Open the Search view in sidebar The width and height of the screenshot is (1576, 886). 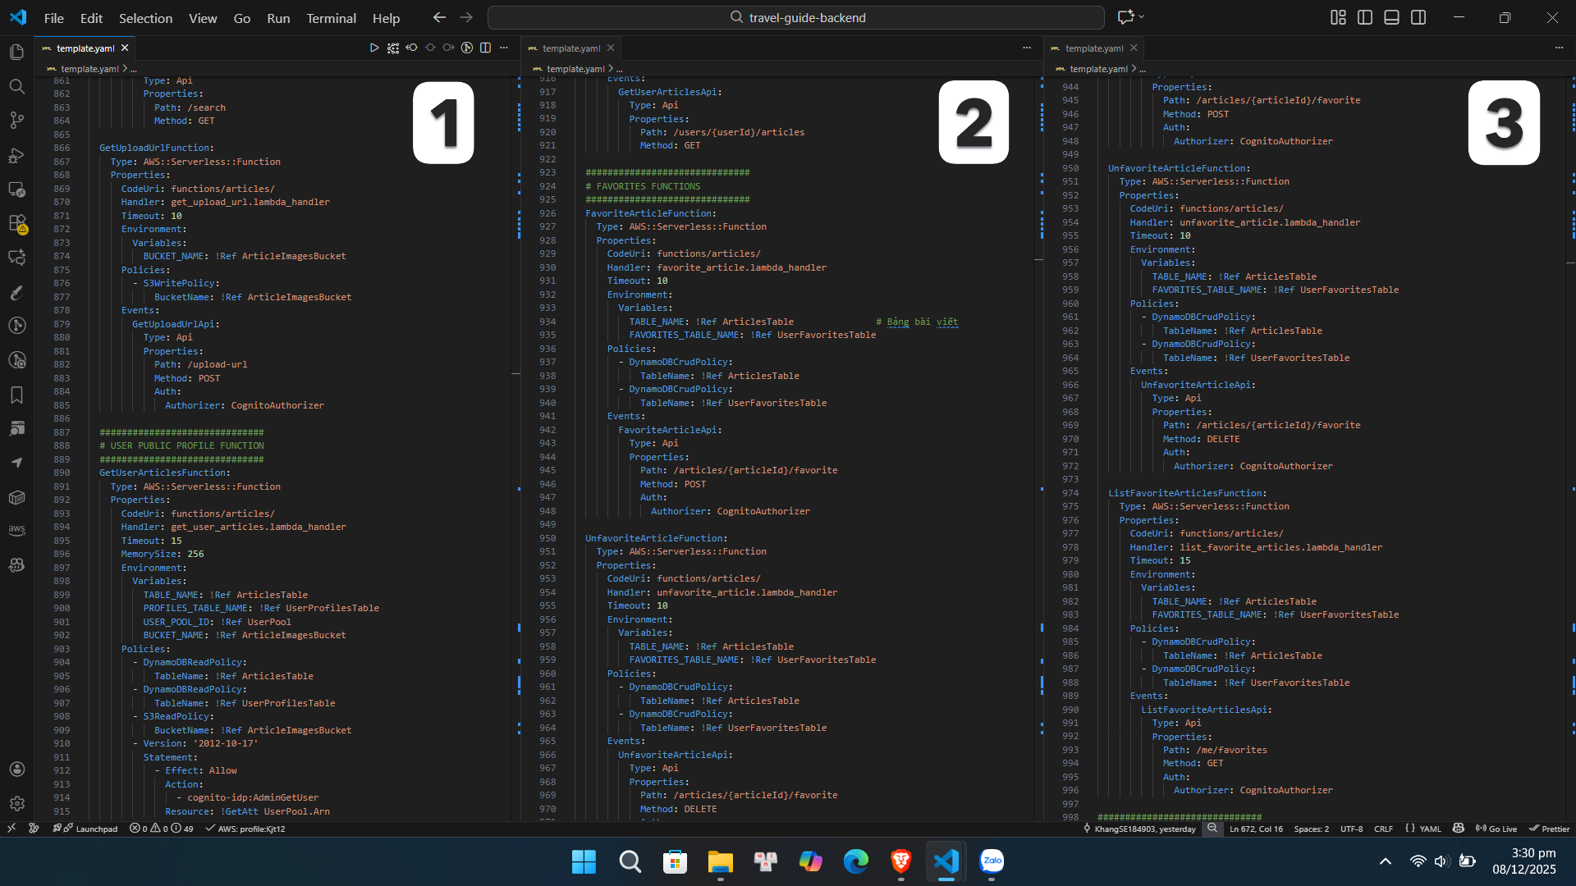[16, 86]
